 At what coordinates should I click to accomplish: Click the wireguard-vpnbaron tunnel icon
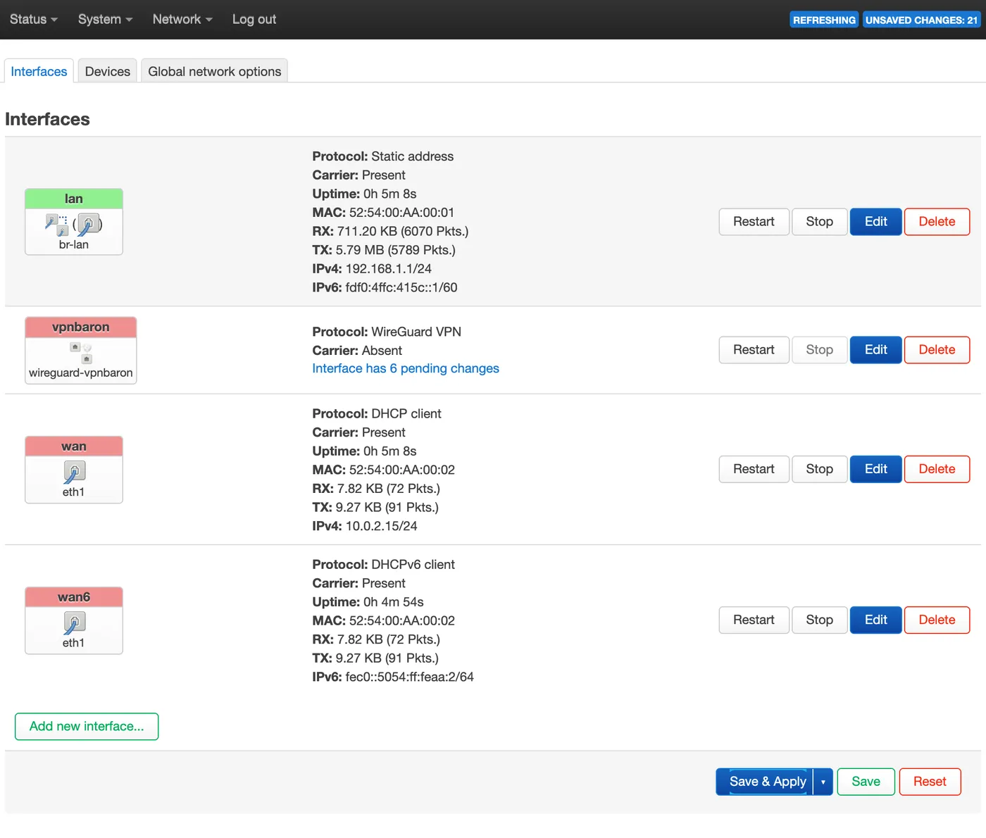tap(81, 353)
